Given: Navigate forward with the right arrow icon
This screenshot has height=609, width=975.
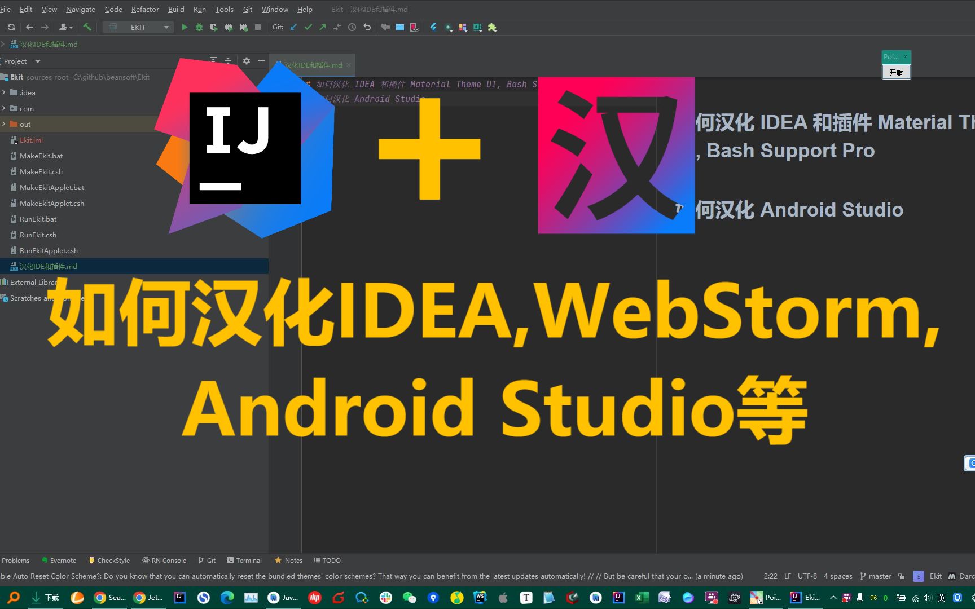Looking at the screenshot, I should click(45, 27).
